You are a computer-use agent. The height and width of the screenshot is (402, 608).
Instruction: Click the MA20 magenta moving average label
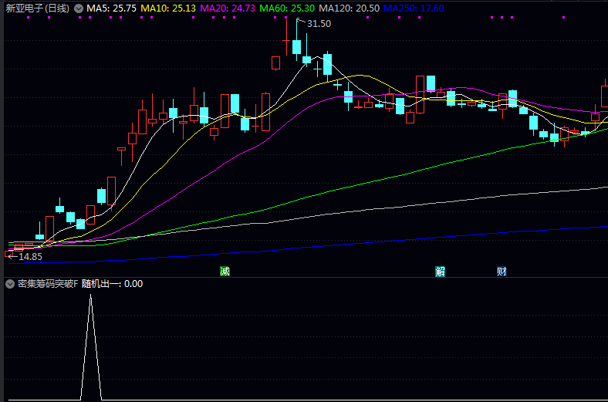pyautogui.click(x=228, y=8)
